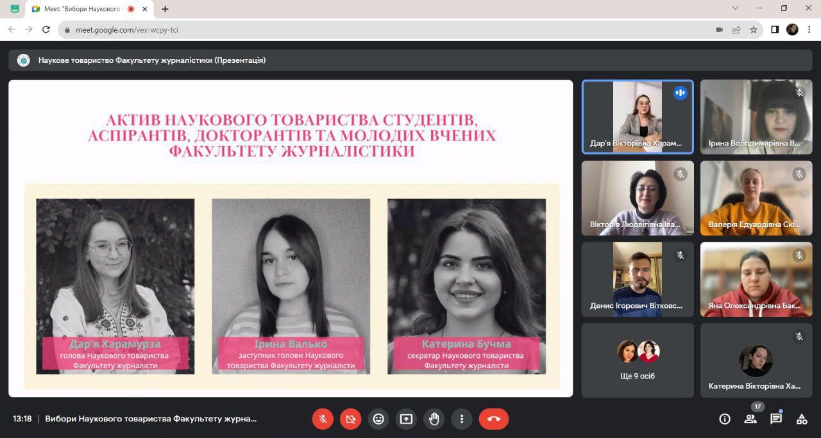The image size is (821, 438).
Task: Open the activities panel icon
Action: (802, 419)
